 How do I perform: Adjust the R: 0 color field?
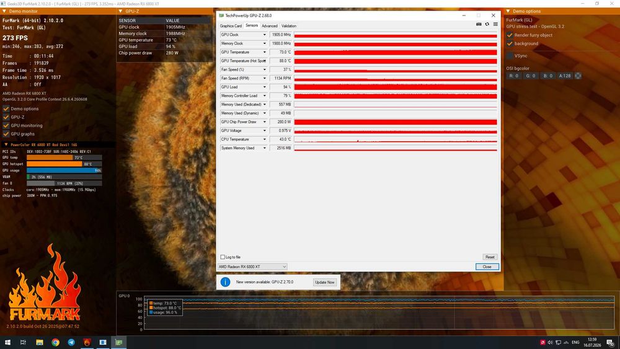coord(513,76)
